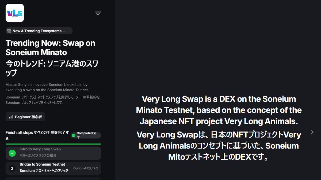Click the green steps progress bar
The height and width of the screenshot is (180, 321).
click(x=53, y=144)
